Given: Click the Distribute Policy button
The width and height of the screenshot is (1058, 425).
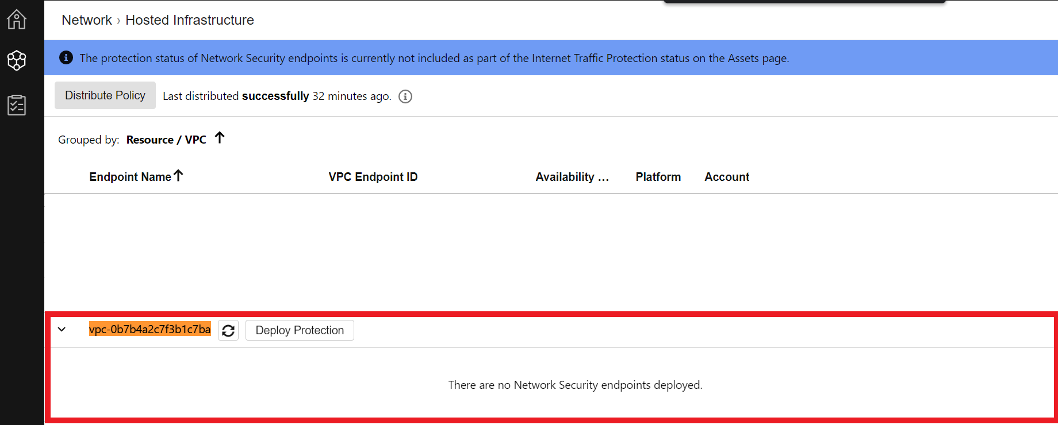Looking at the screenshot, I should tap(105, 95).
